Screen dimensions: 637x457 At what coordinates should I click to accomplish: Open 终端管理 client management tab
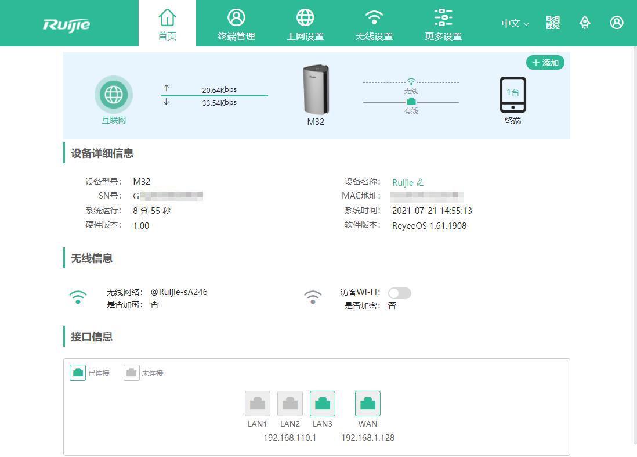point(236,24)
